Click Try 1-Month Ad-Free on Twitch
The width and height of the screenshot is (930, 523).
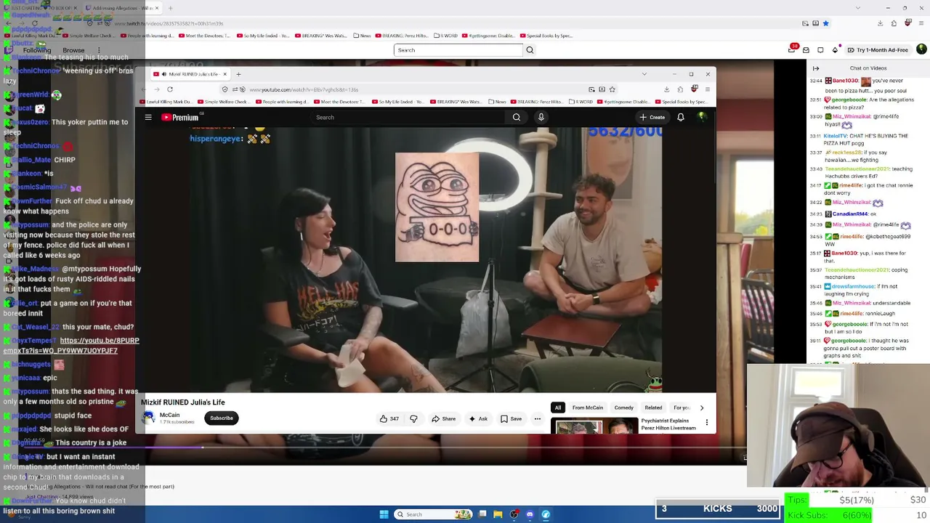point(878,49)
